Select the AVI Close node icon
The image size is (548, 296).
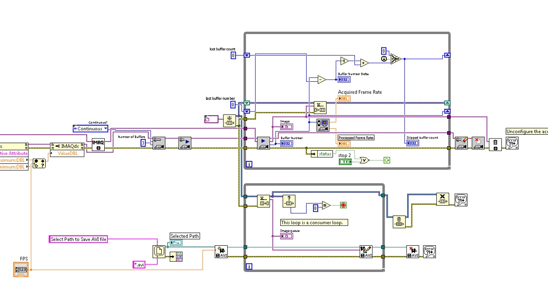pyautogui.click(x=413, y=252)
